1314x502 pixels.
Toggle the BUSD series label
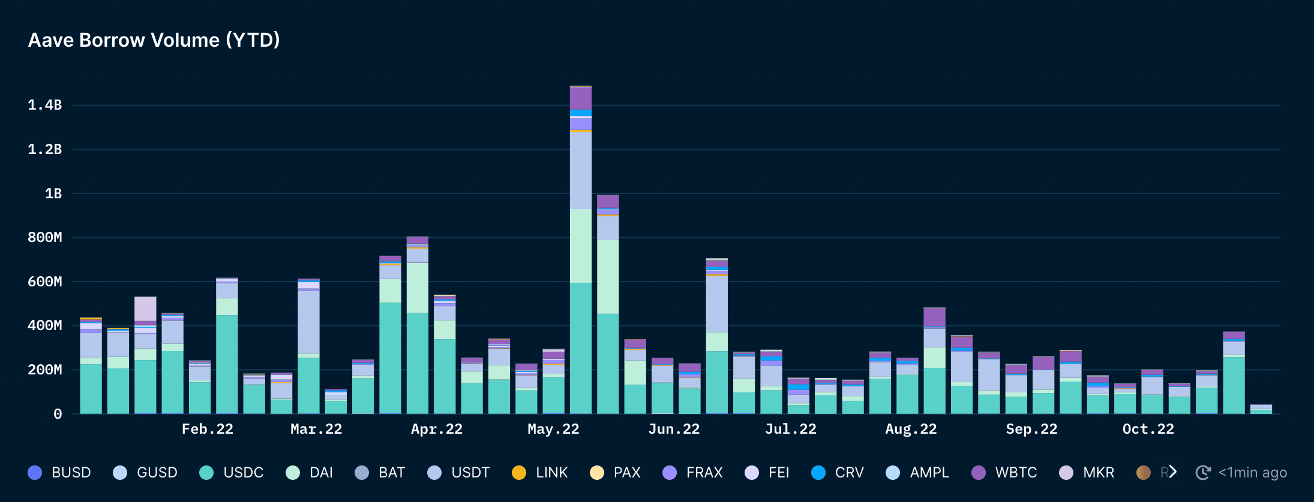(71, 473)
